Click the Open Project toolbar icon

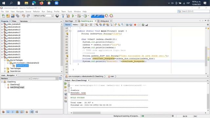click(13, 16)
